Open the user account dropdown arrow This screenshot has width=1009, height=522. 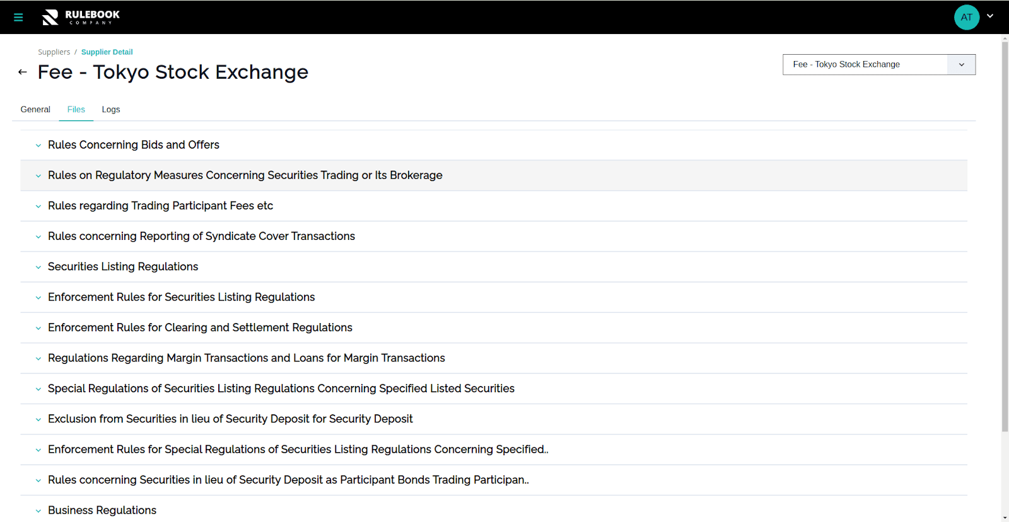[990, 16]
